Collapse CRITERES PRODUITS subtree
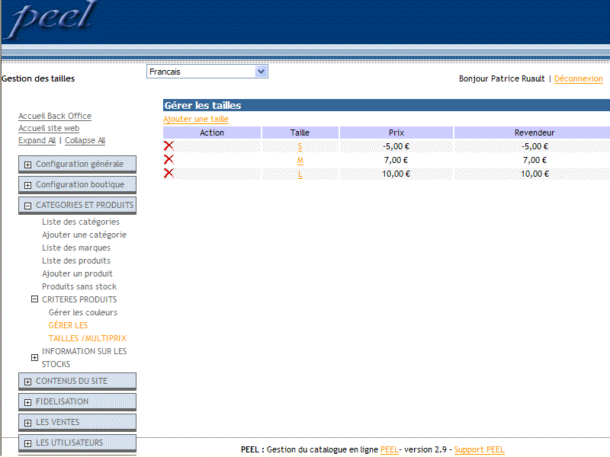 pos(34,299)
